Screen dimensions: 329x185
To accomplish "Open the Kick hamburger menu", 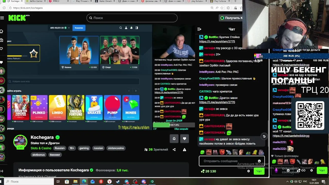I will click(2, 18).
